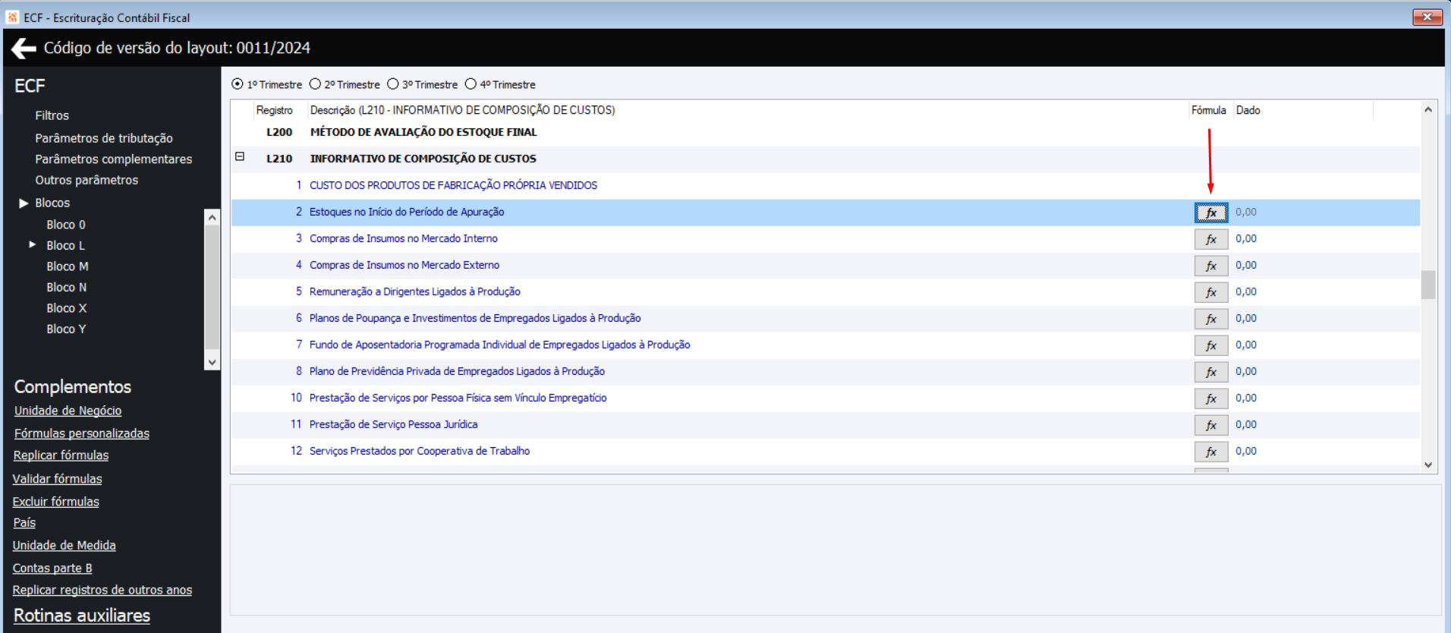The height and width of the screenshot is (633, 1451).
Task: Open Parâmetros de tributação
Action: point(104,138)
